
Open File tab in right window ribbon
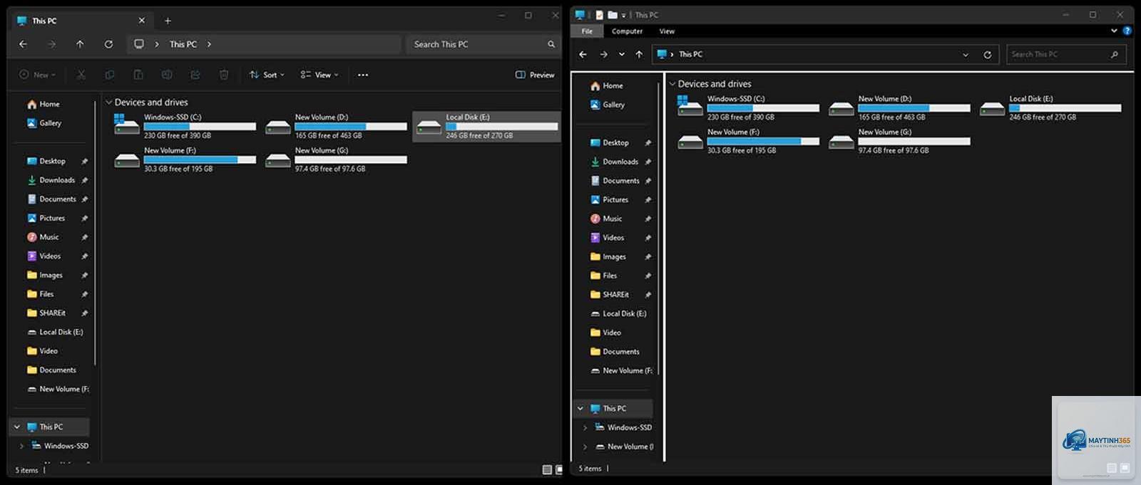[587, 31]
